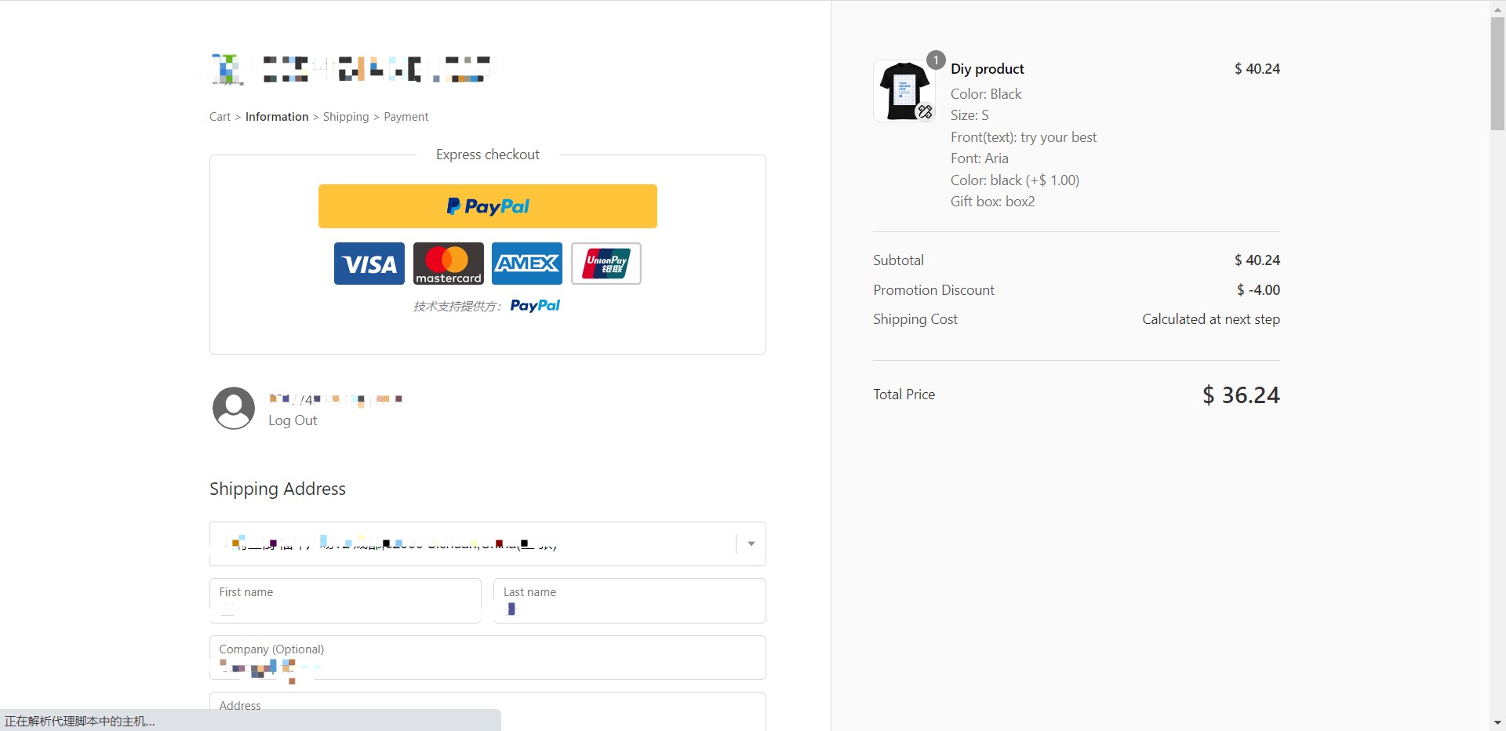
Task: Go back to Cart breadcrumb
Action: tap(220, 117)
